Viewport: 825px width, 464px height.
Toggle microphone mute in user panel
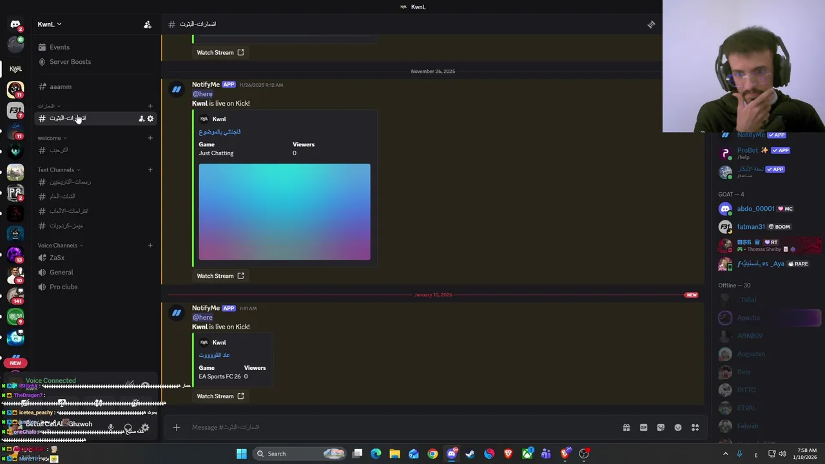(x=111, y=427)
